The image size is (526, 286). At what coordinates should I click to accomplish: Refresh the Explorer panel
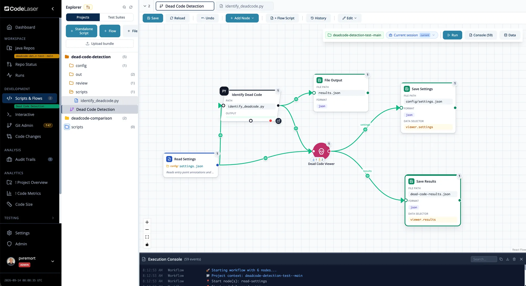(x=131, y=7)
